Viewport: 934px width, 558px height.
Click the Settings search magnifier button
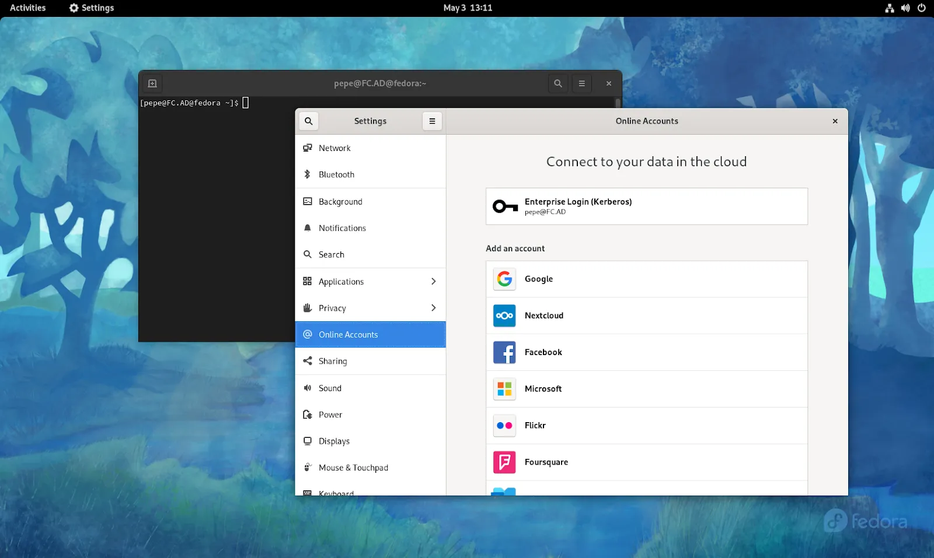coord(309,121)
